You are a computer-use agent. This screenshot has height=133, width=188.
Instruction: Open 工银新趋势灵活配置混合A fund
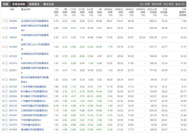(x=34, y=111)
